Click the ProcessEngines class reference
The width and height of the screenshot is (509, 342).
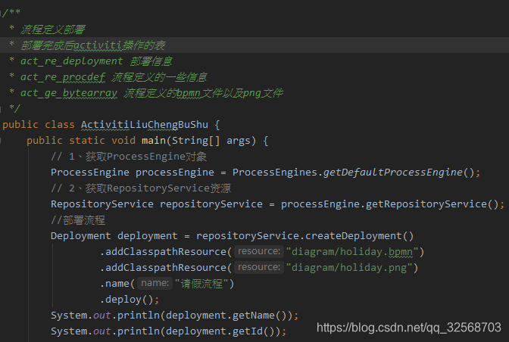pyautogui.click(x=274, y=173)
